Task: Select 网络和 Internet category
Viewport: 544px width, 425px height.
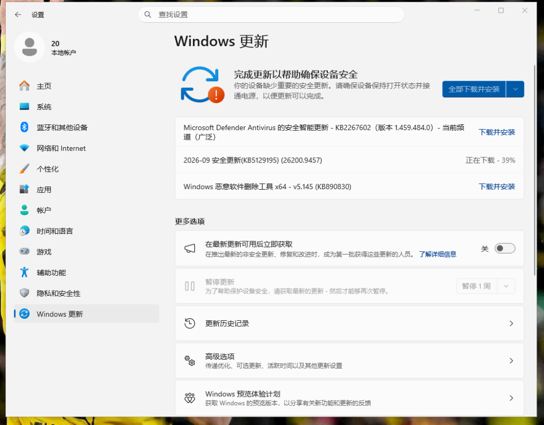Action: [x=87, y=148]
